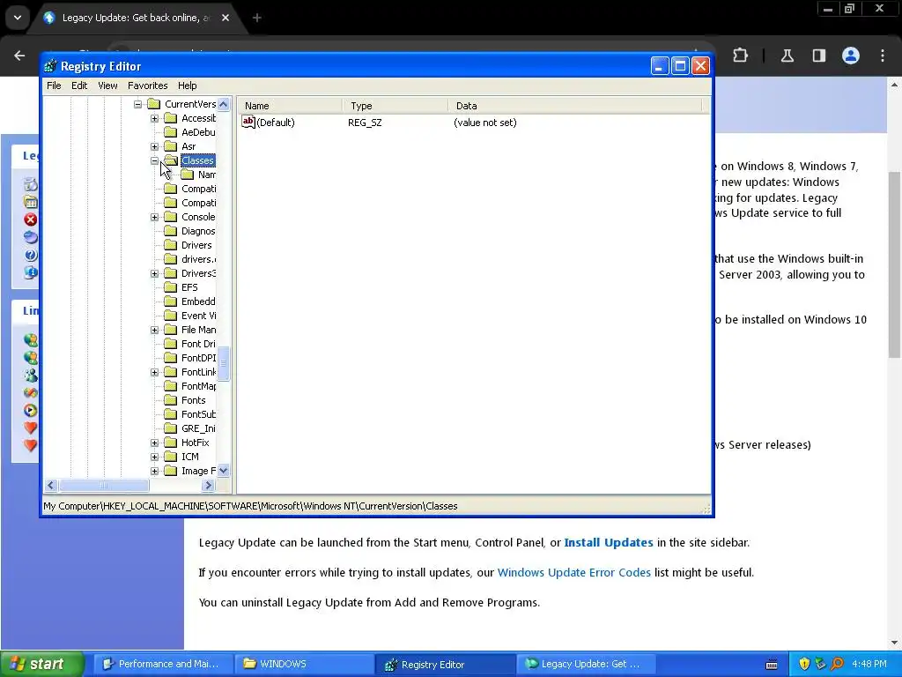This screenshot has height=677, width=902.
Task: Switch to the Legacy Update browser tab
Action: pyautogui.click(x=135, y=18)
